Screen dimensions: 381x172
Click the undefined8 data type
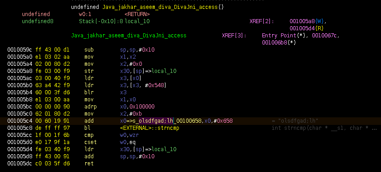coord(37,21)
